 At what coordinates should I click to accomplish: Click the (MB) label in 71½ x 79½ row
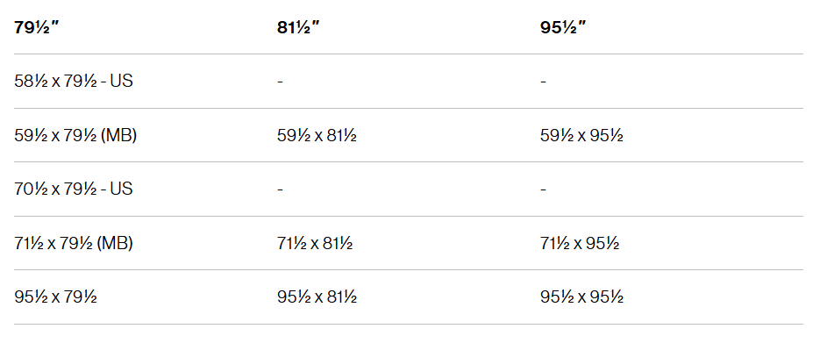[115, 243]
